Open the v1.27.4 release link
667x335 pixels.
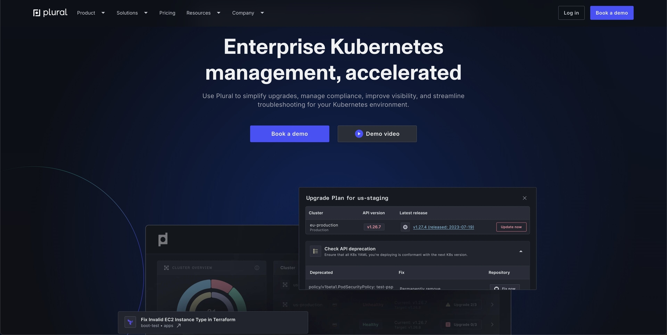443,227
